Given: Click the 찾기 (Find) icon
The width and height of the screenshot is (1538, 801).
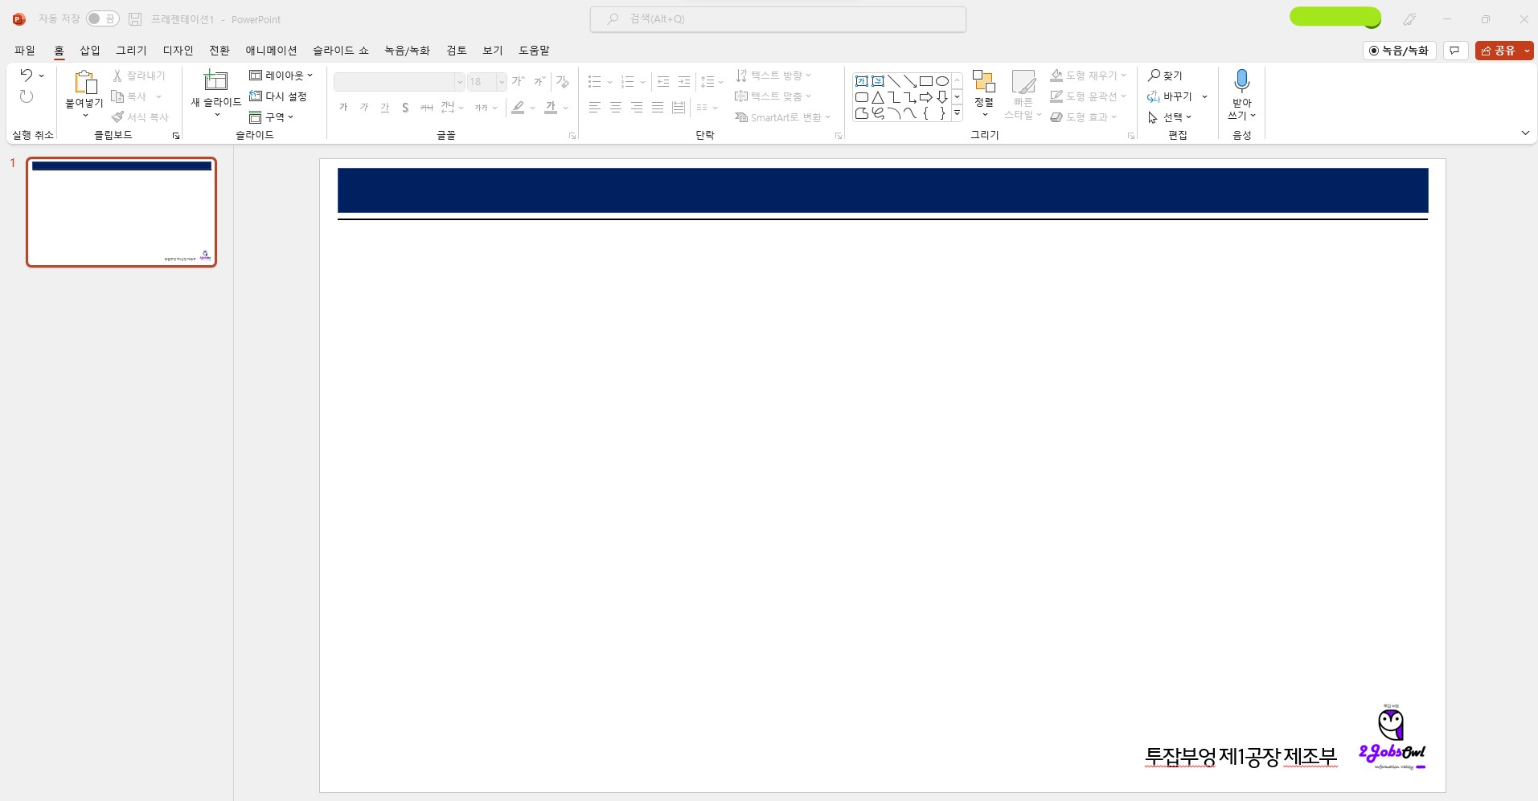Looking at the screenshot, I should click(x=1155, y=75).
